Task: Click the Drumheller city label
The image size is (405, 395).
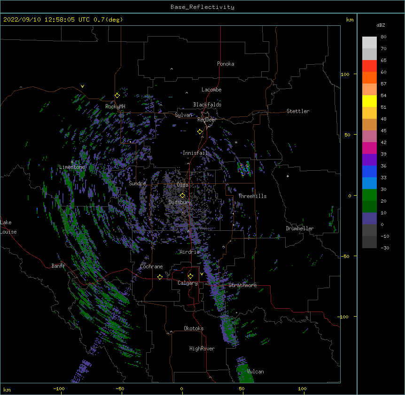Action: 300,228
